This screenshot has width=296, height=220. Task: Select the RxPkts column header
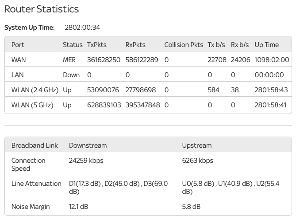(x=135, y=45)
